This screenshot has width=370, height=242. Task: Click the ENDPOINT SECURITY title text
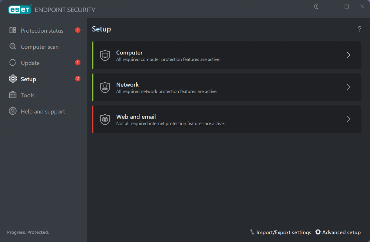coord(65,10)
